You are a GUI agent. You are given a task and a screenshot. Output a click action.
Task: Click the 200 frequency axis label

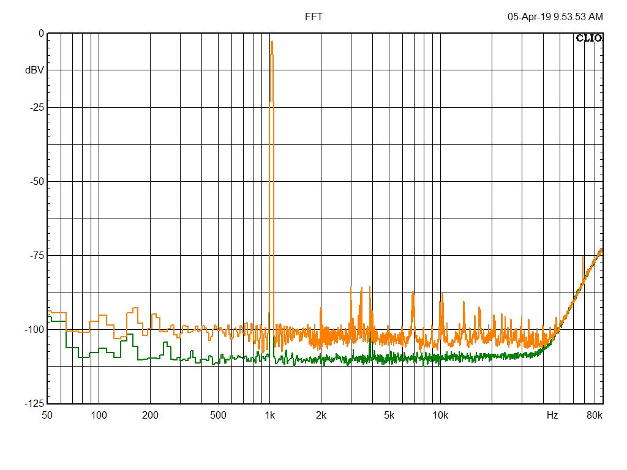pos(150,416)
